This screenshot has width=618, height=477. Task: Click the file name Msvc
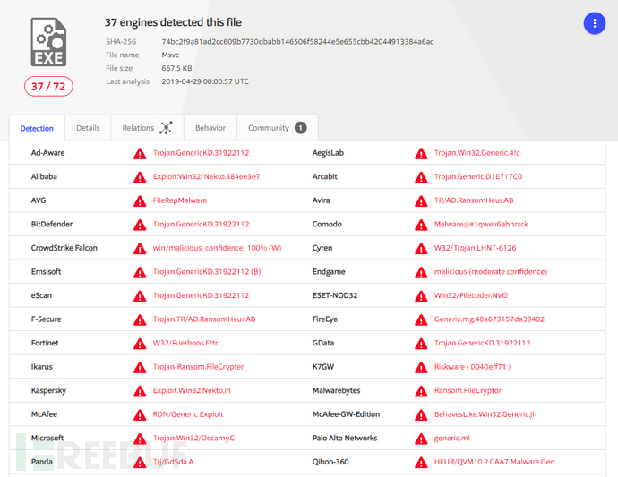pos(170,55)
